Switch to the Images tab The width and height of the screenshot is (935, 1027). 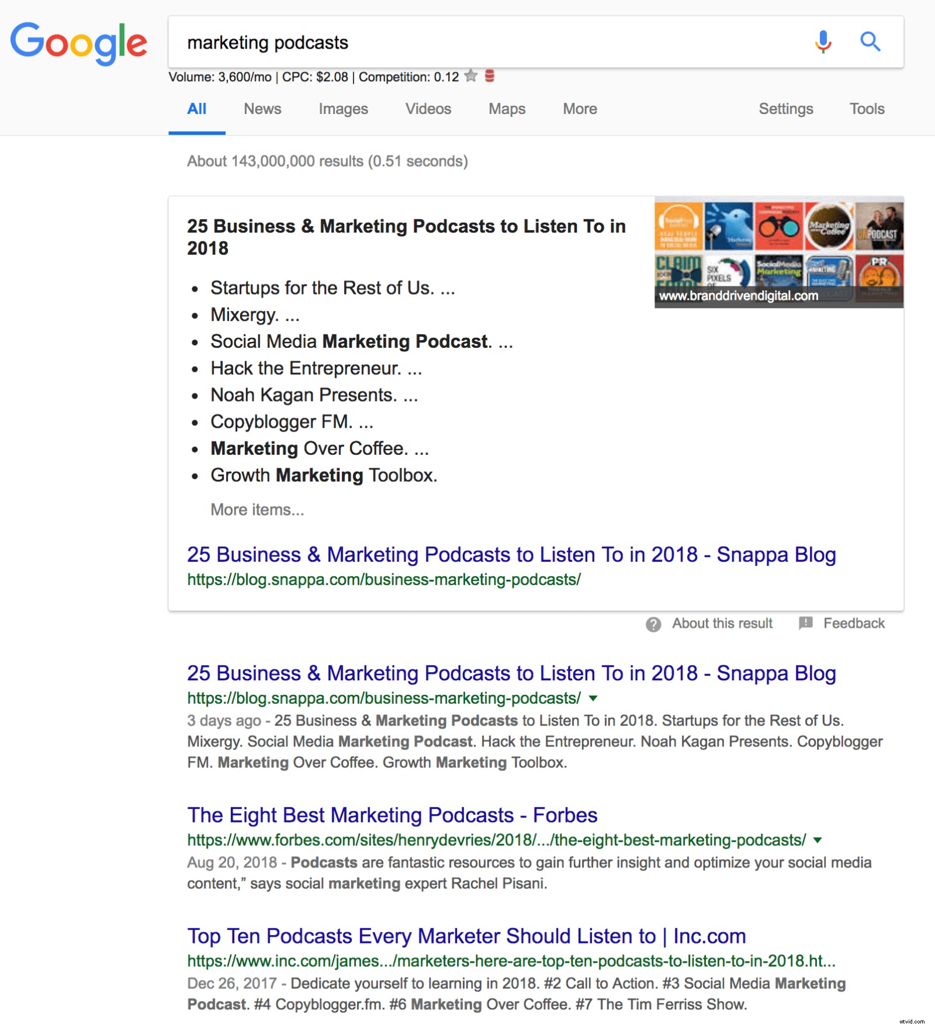tap(342, 109)
